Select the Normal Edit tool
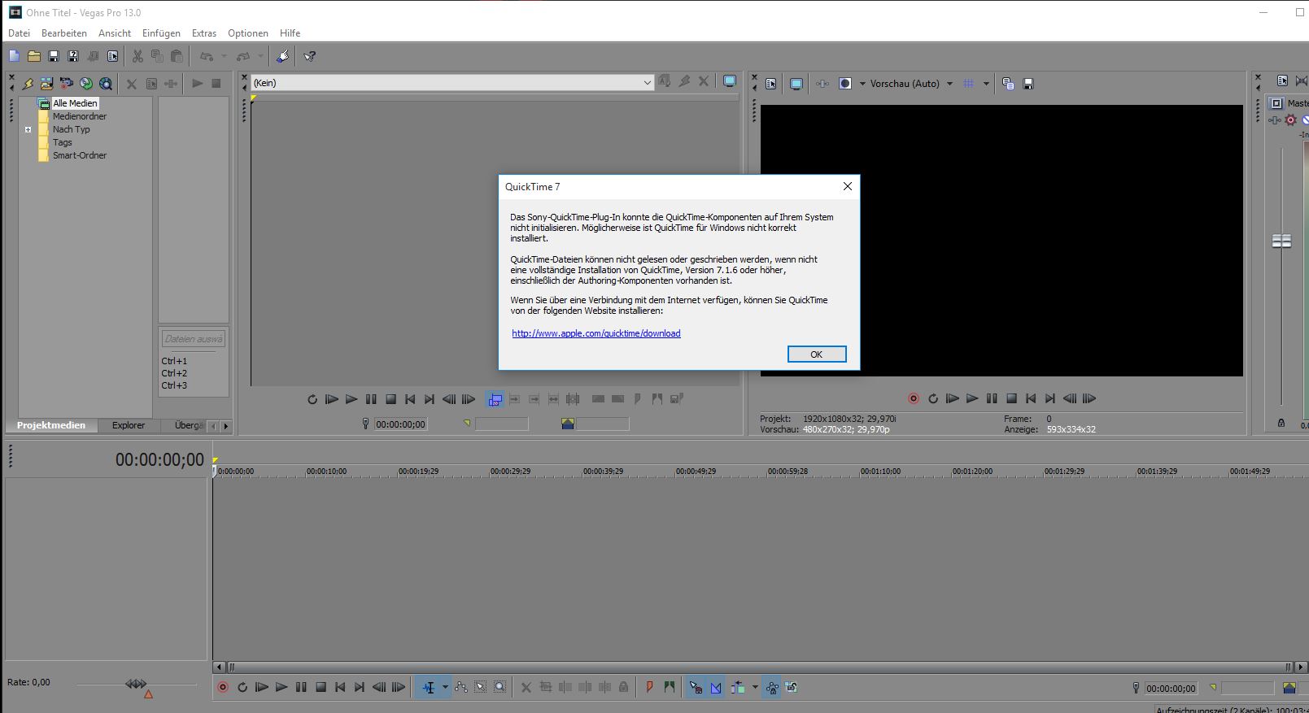 click(x=429, y=687)
